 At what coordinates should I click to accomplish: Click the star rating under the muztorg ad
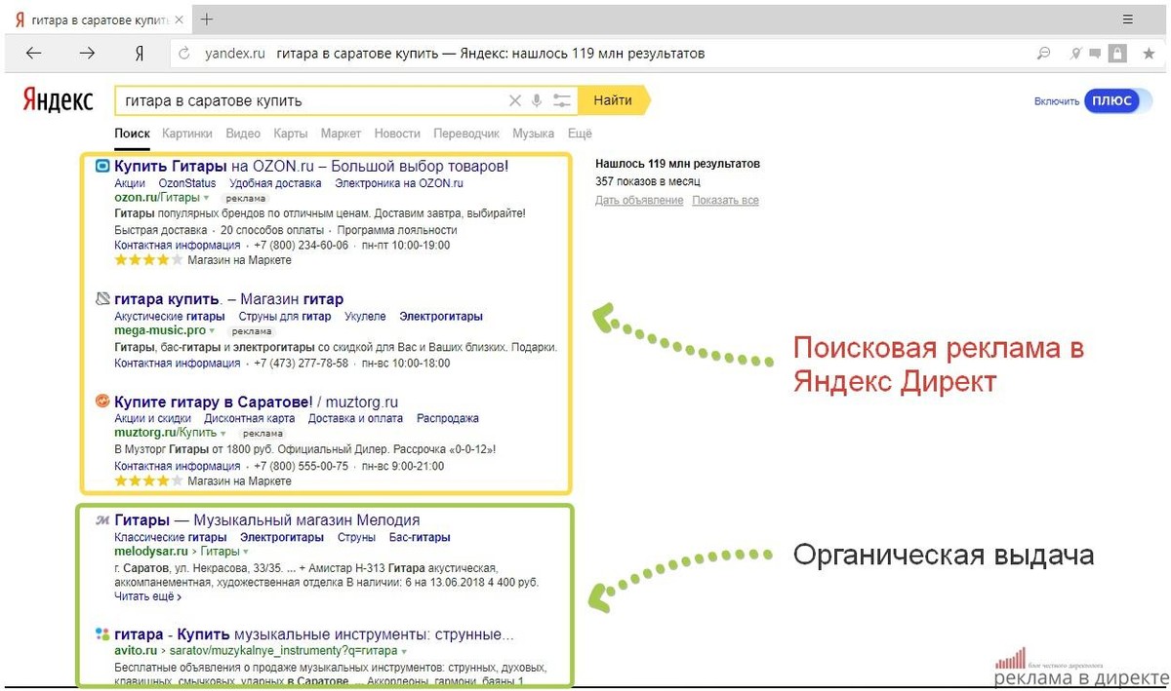[148, 480]
